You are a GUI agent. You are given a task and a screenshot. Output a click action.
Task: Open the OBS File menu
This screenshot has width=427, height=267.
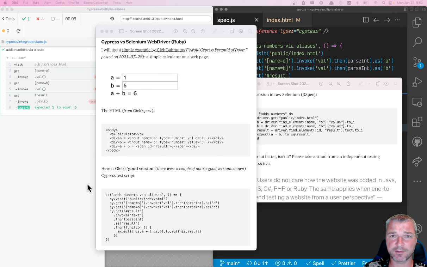click(26, 3)
